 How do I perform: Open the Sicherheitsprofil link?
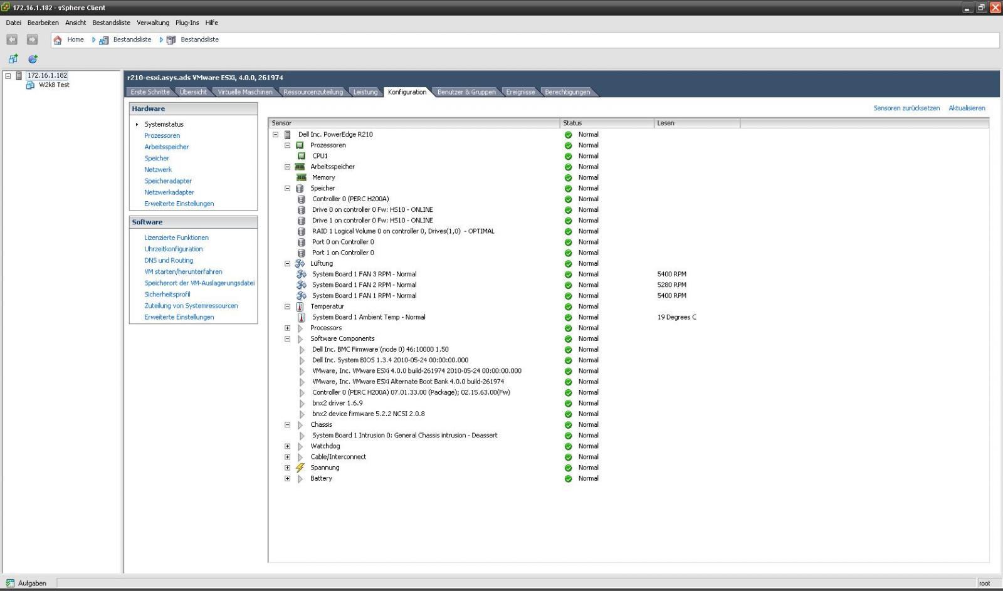(x=167, y=295)
